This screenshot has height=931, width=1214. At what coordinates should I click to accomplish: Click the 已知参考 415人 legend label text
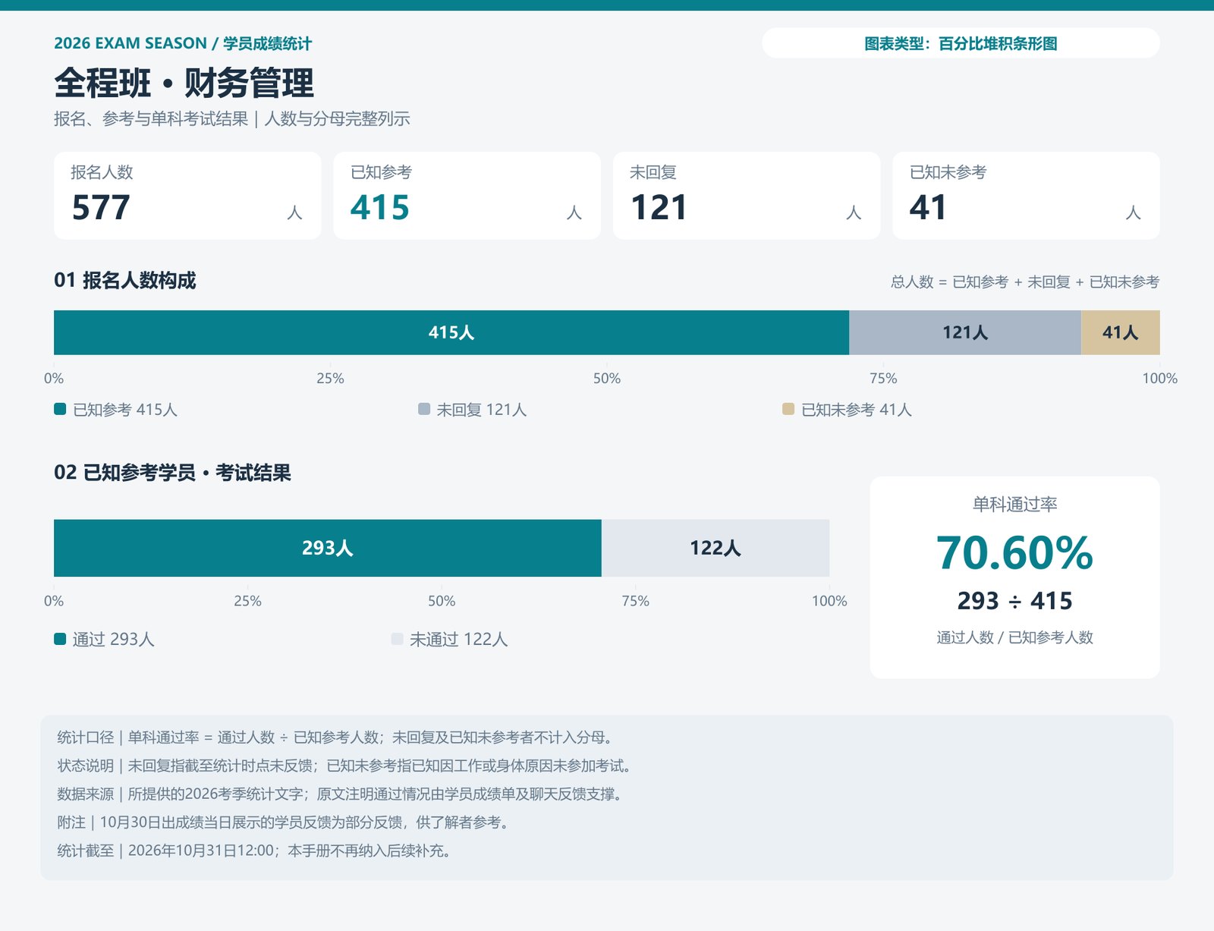click(x=125, y=410)
